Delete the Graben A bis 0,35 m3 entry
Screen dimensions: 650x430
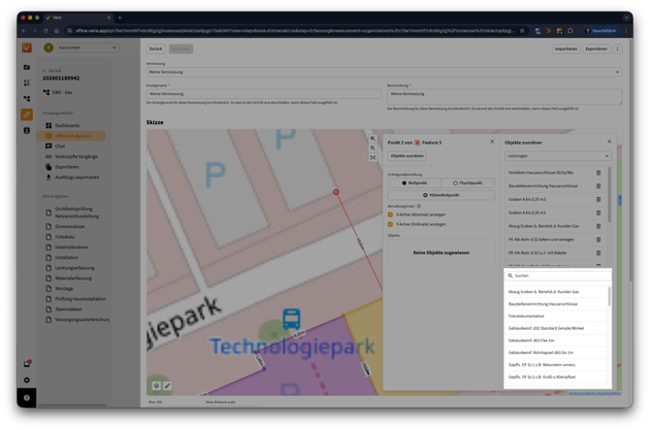pyautogui.click(x=598, y=199)
